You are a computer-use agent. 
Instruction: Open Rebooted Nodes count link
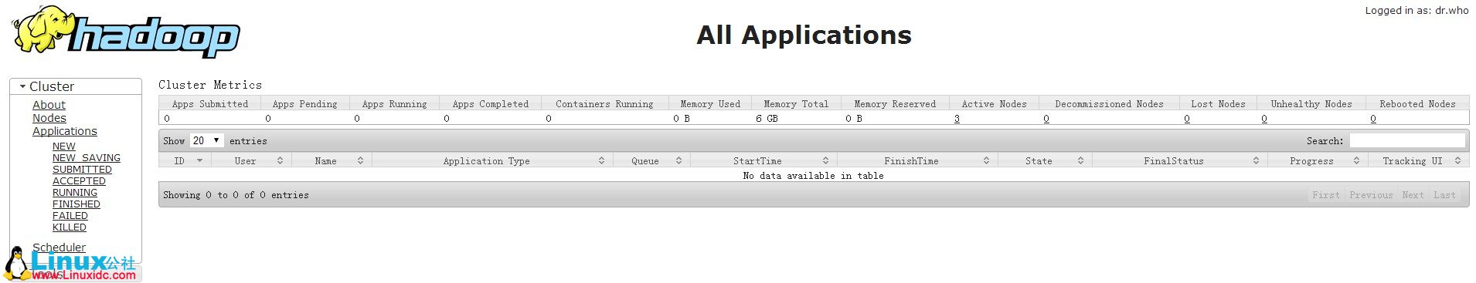[1373, 119]
